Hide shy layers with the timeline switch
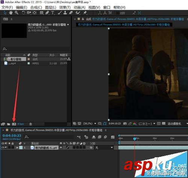 [x=94, y=137]
